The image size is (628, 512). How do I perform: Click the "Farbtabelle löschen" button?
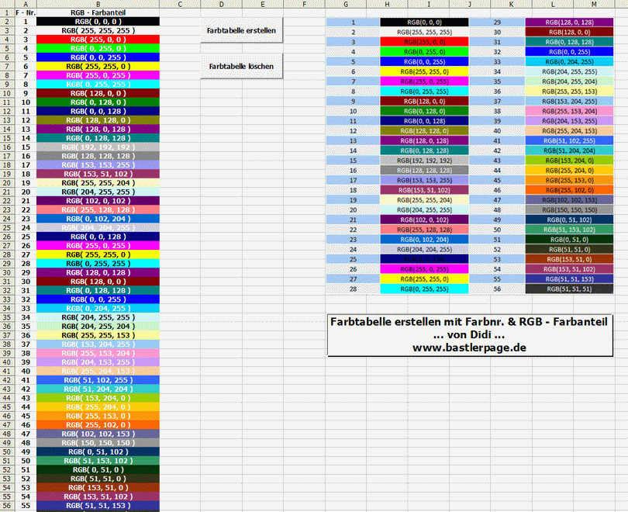[x=241, y=66]
